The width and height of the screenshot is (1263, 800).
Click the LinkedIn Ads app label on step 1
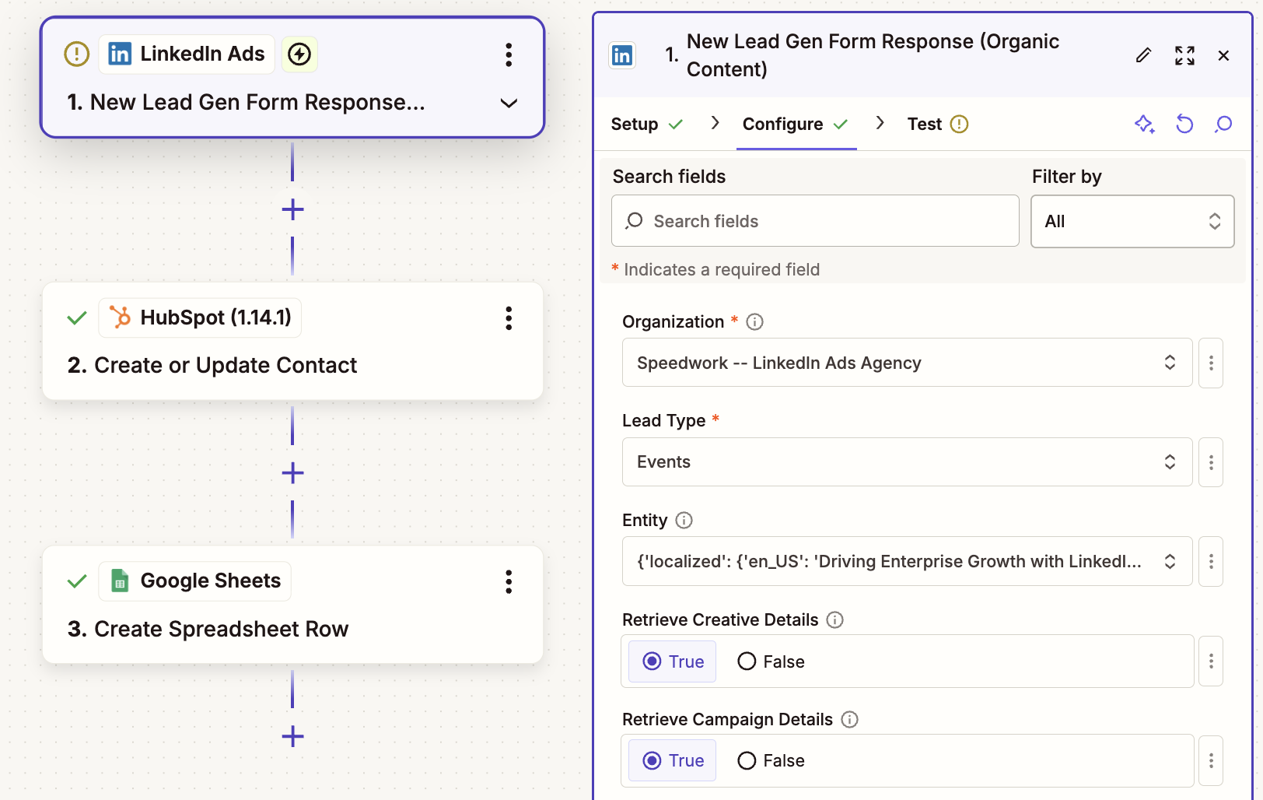(187, 54)
